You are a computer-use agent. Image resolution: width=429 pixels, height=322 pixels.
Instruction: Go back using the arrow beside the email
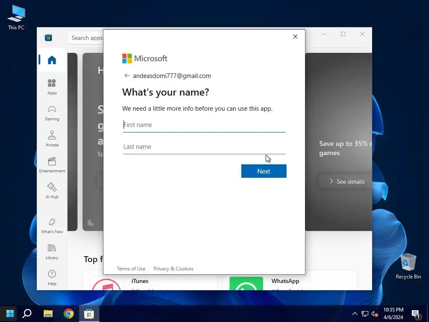click(x=127, y=75)
